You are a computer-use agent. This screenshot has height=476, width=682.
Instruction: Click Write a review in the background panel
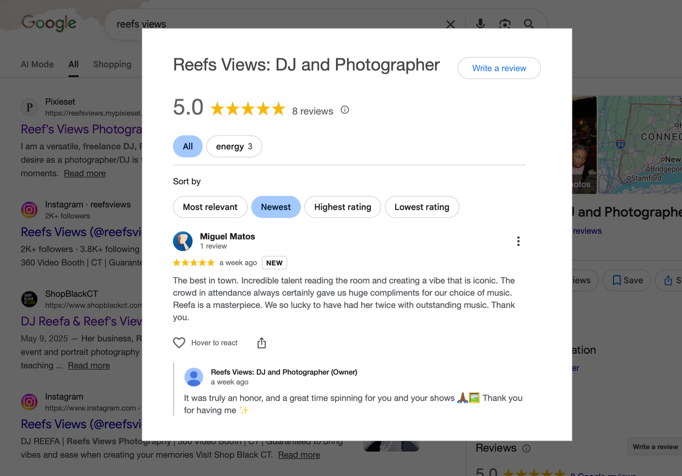(x=655, y=447)
